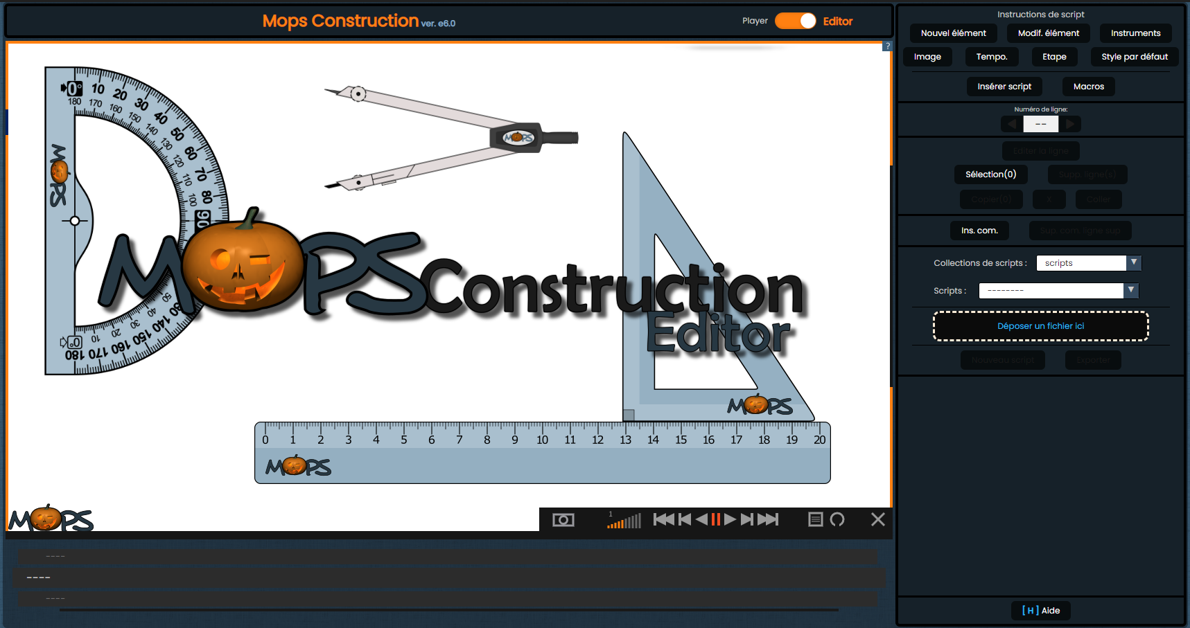The image size is (1190, 628).
Task: Open the Nouvel élément menu
Action: pos(953,33)
